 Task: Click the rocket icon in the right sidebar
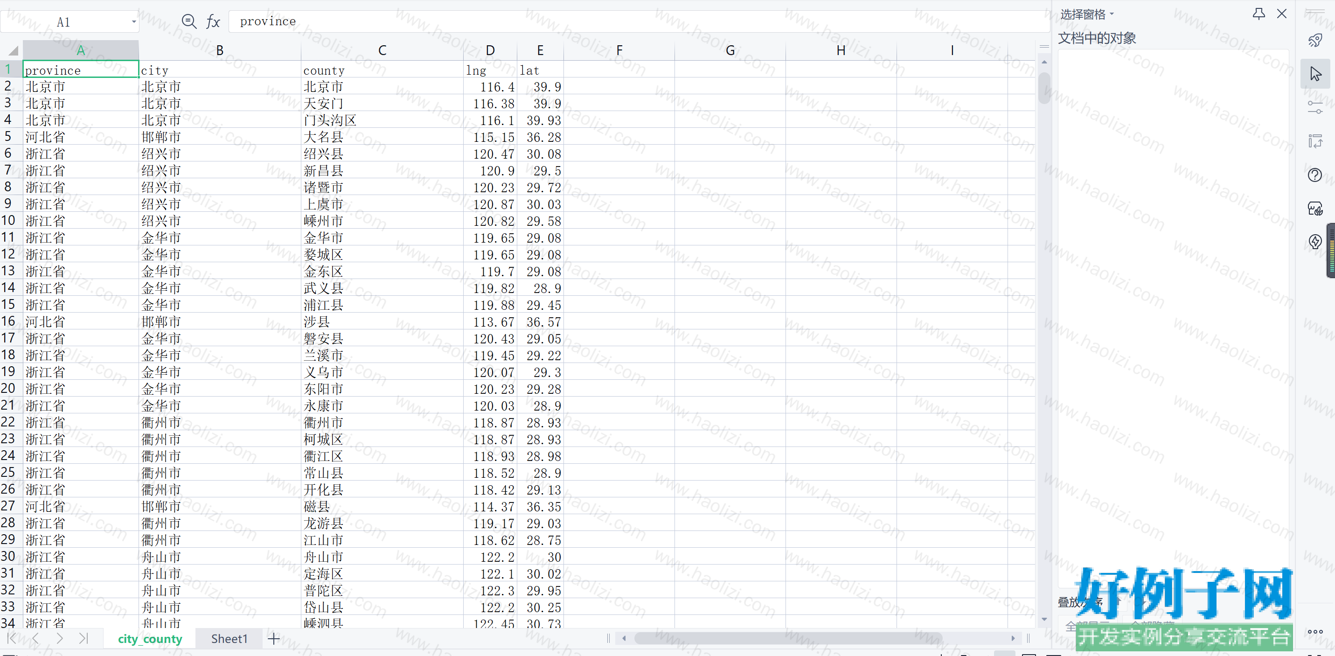[1315, 41]
